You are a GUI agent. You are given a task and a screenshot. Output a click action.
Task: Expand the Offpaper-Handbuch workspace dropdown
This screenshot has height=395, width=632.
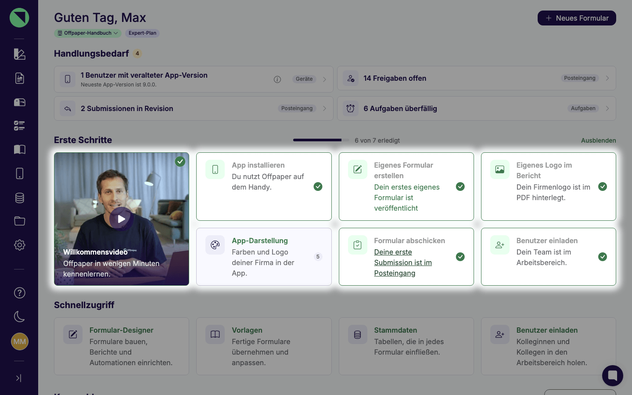pos(88,33)
